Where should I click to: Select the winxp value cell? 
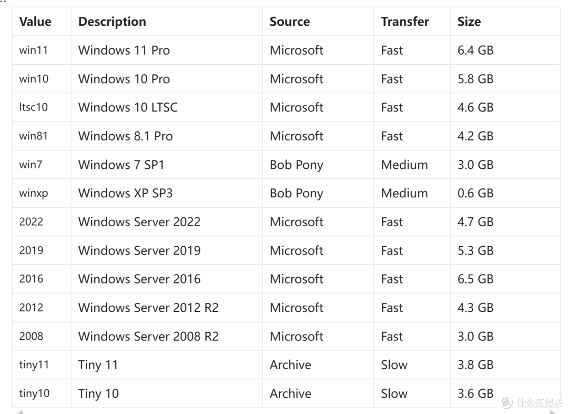coord(33,193)
